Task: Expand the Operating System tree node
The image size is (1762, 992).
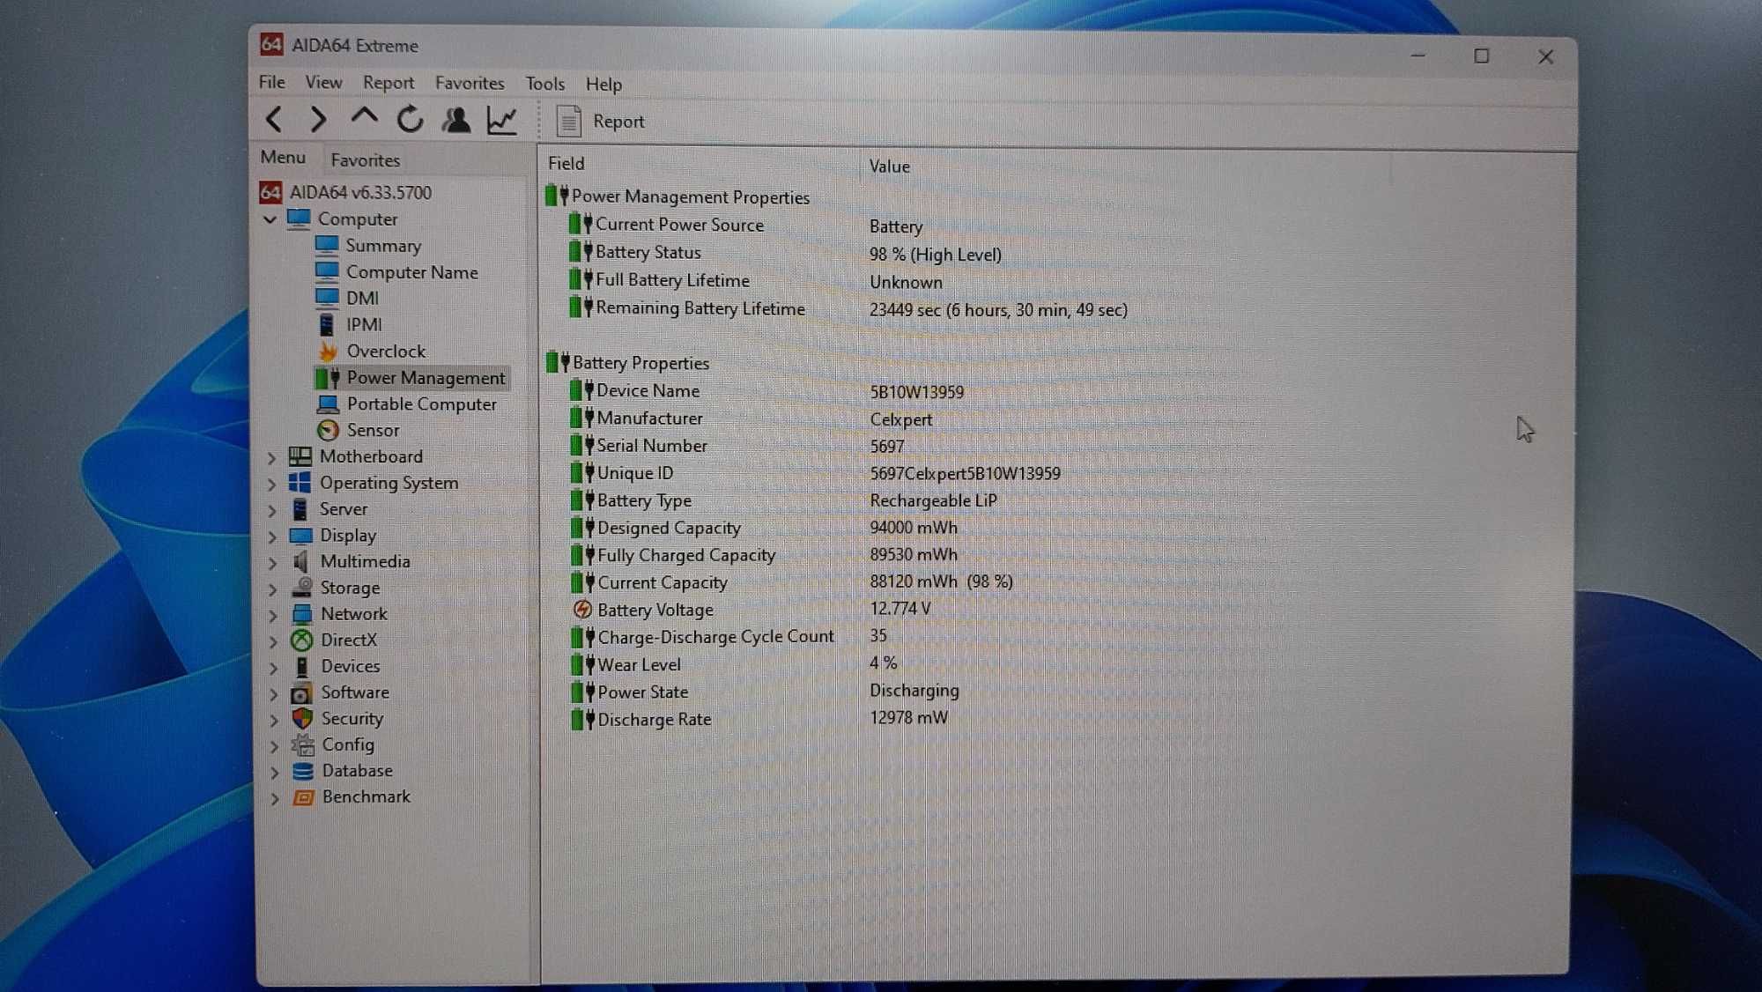Action: 271,484
